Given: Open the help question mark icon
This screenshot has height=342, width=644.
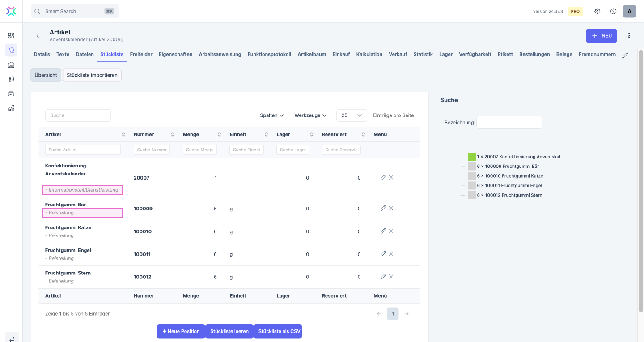Looking at the screenshot, I should coord(613,11).
